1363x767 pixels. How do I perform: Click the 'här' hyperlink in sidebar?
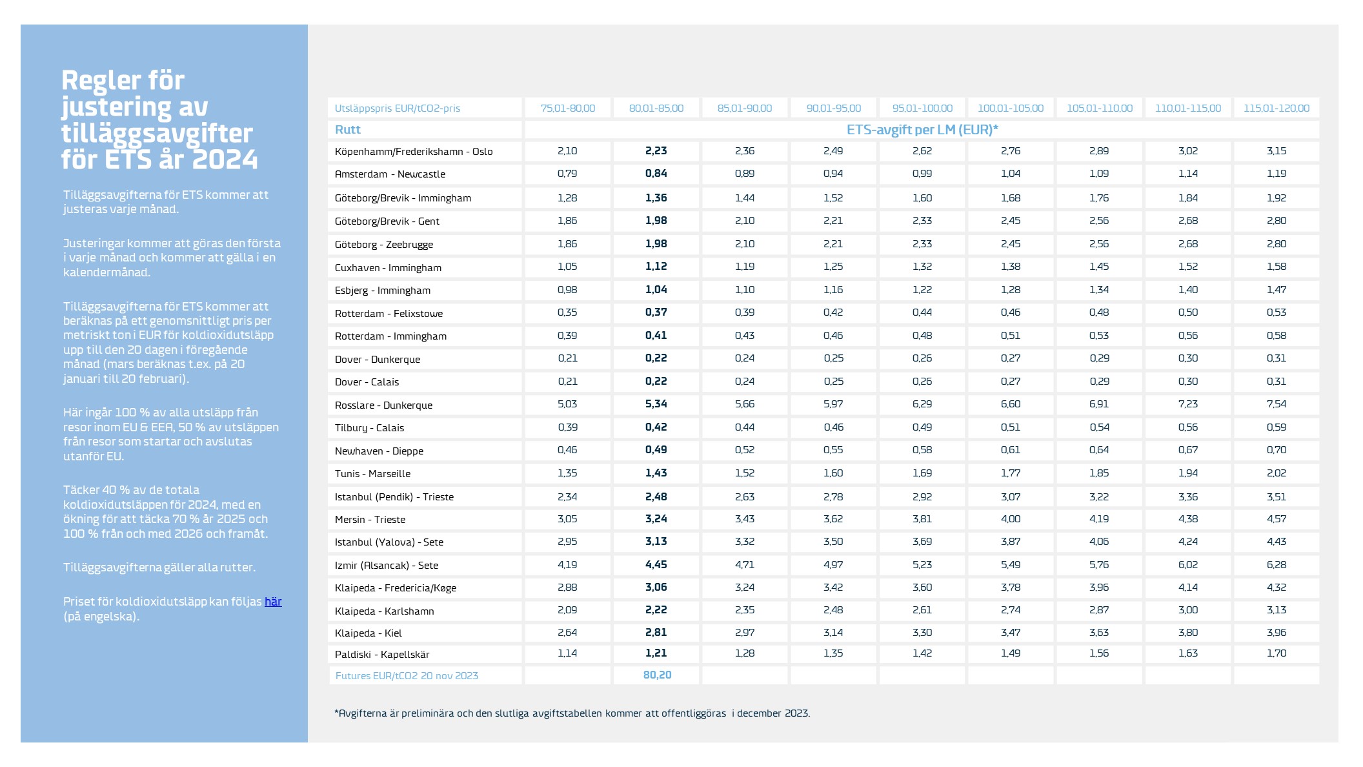[273, 602]
